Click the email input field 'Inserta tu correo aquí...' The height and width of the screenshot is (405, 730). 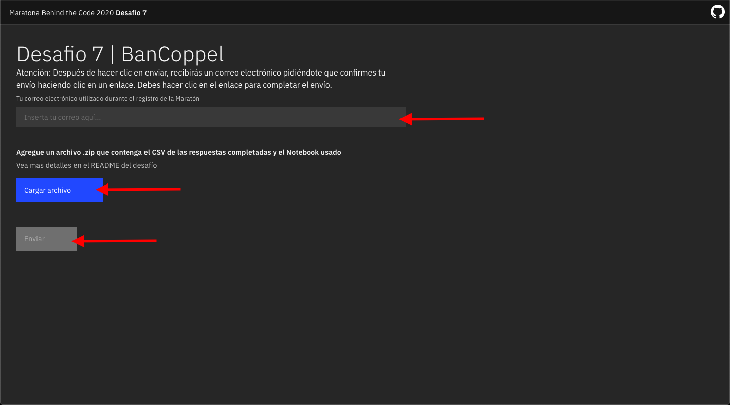point(211,117)
